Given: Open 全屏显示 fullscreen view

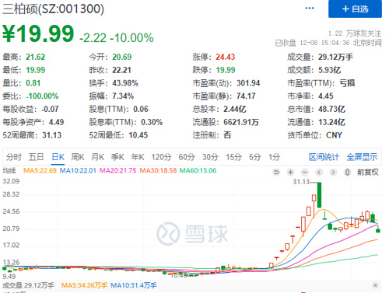Looking at the screenshot, I should 362,157.
